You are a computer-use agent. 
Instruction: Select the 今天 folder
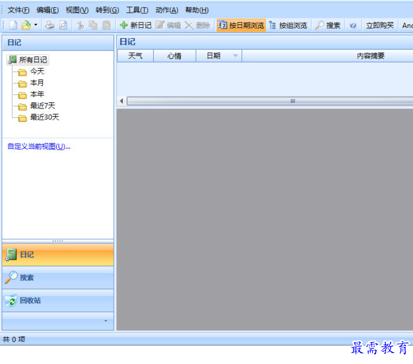(31, 71)
